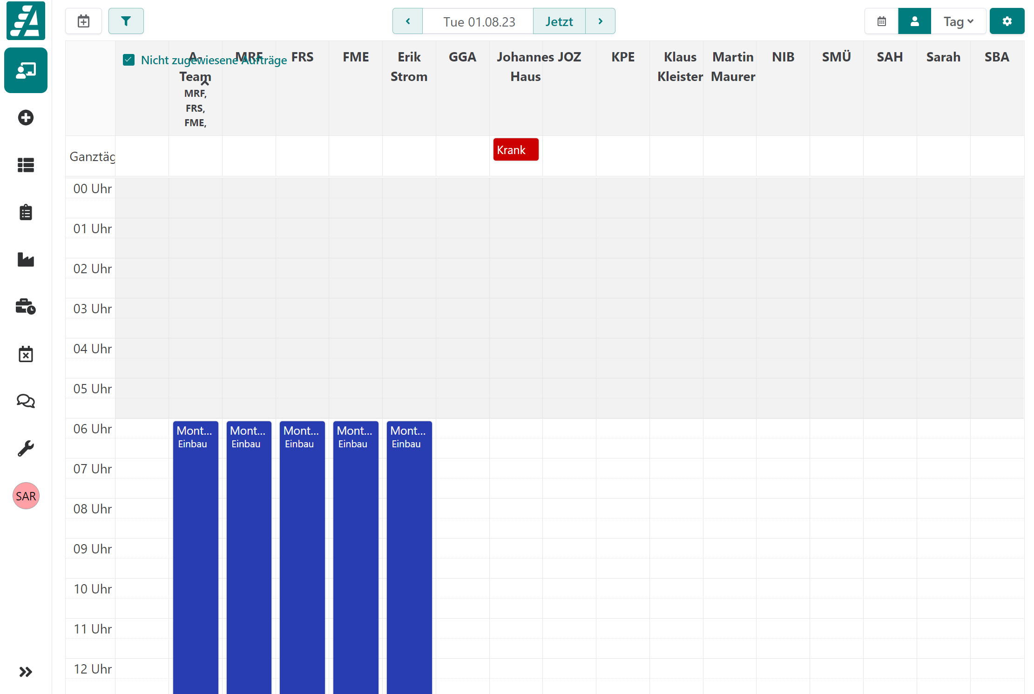Open the chat messages sidebar icon
1034x694 pixels.
tap(26, 401)
